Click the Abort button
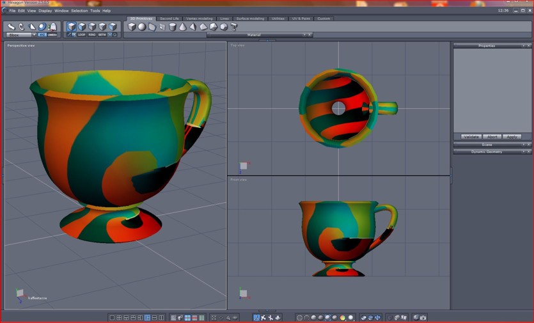Screen dimensions: 534x323 tap(492, 137)
